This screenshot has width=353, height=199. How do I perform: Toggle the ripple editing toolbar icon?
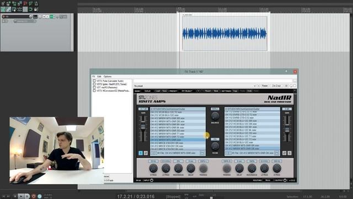click(x=14, y=9)
